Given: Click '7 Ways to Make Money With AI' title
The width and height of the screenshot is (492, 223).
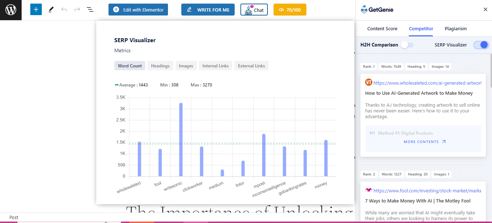Looking at the screenshot, I should pos(418,201).
